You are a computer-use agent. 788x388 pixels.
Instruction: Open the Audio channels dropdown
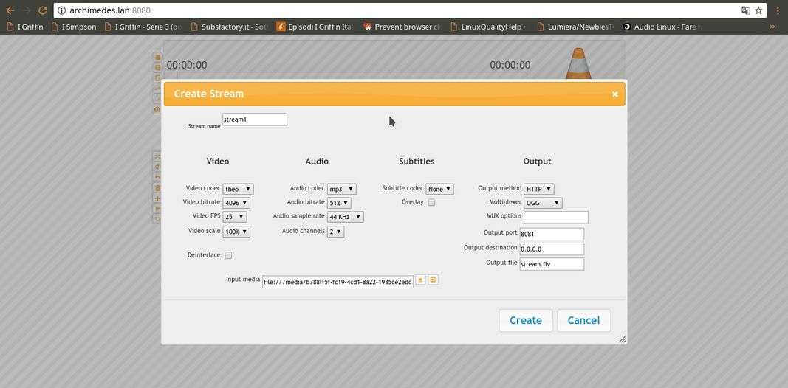(336, 232)
